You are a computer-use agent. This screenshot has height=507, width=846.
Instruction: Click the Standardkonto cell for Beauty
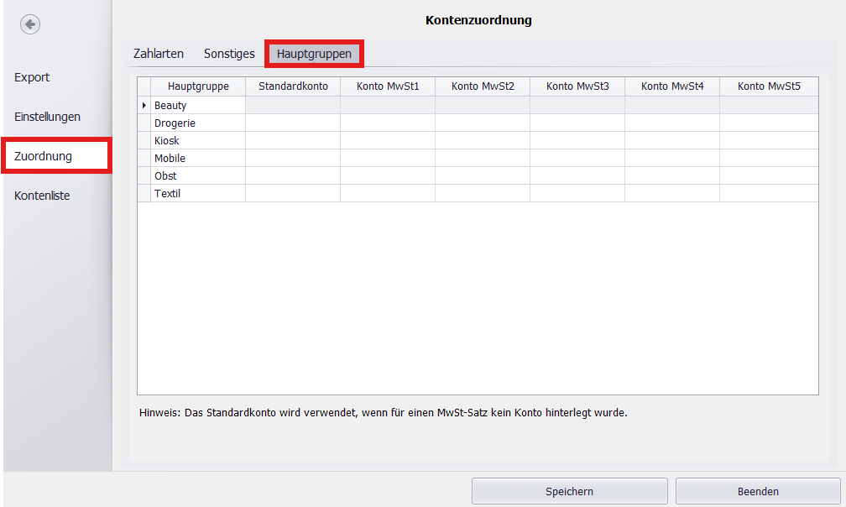tap(292, 105)
